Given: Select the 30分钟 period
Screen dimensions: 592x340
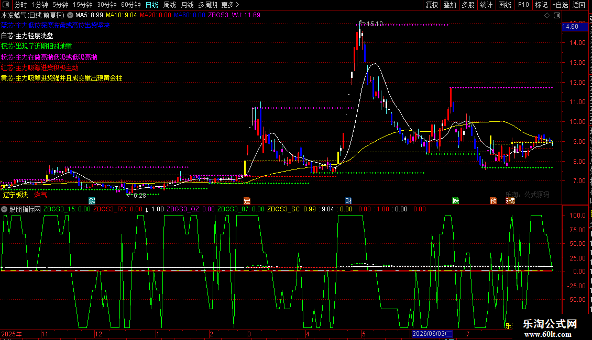Looking at the screenshot, I should (x=107, y=5).
